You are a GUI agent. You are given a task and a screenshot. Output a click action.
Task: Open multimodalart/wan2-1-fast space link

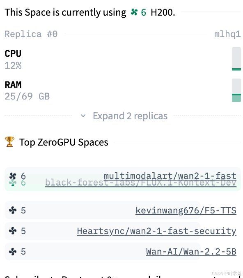coord(170,176)
